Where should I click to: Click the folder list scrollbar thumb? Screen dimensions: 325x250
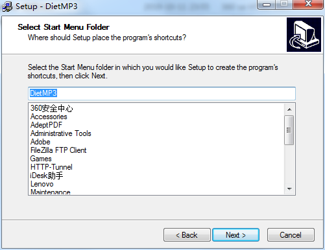coord(289,130)
